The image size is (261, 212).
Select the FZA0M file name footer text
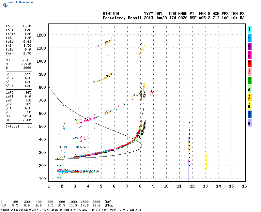tap(20, 210)
